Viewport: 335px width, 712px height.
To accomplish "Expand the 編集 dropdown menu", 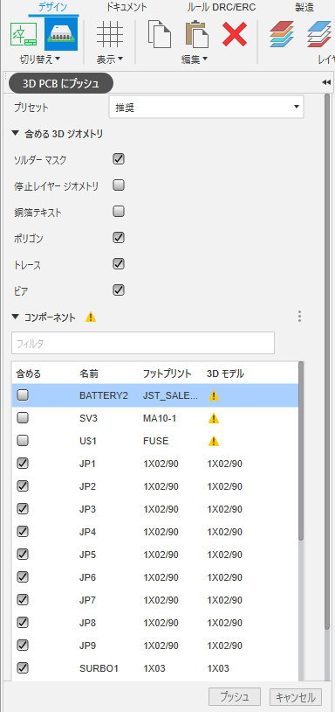I will coord(195,59).
